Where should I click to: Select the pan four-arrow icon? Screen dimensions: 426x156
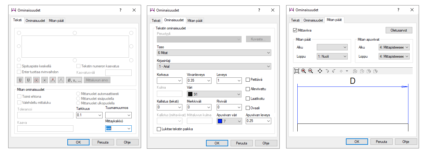point(320,71)
